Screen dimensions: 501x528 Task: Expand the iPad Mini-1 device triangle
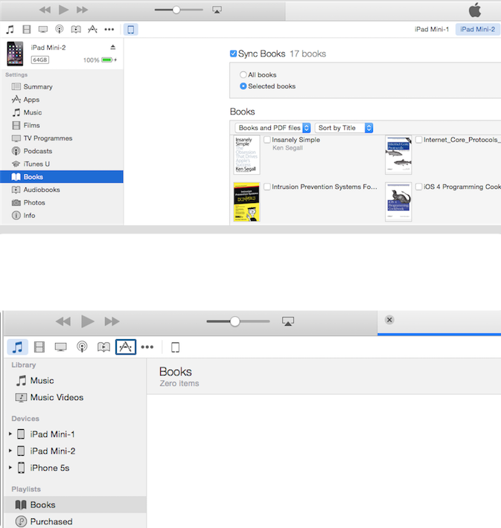pyautogui.click(x=10, y=434)
